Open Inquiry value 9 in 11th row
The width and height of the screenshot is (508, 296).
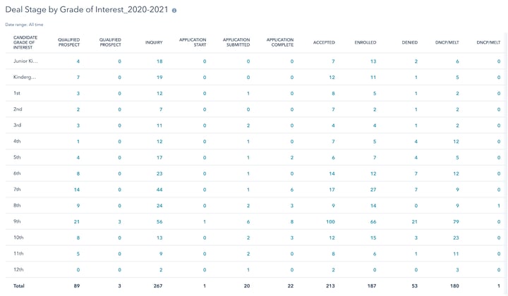(161, 254)
